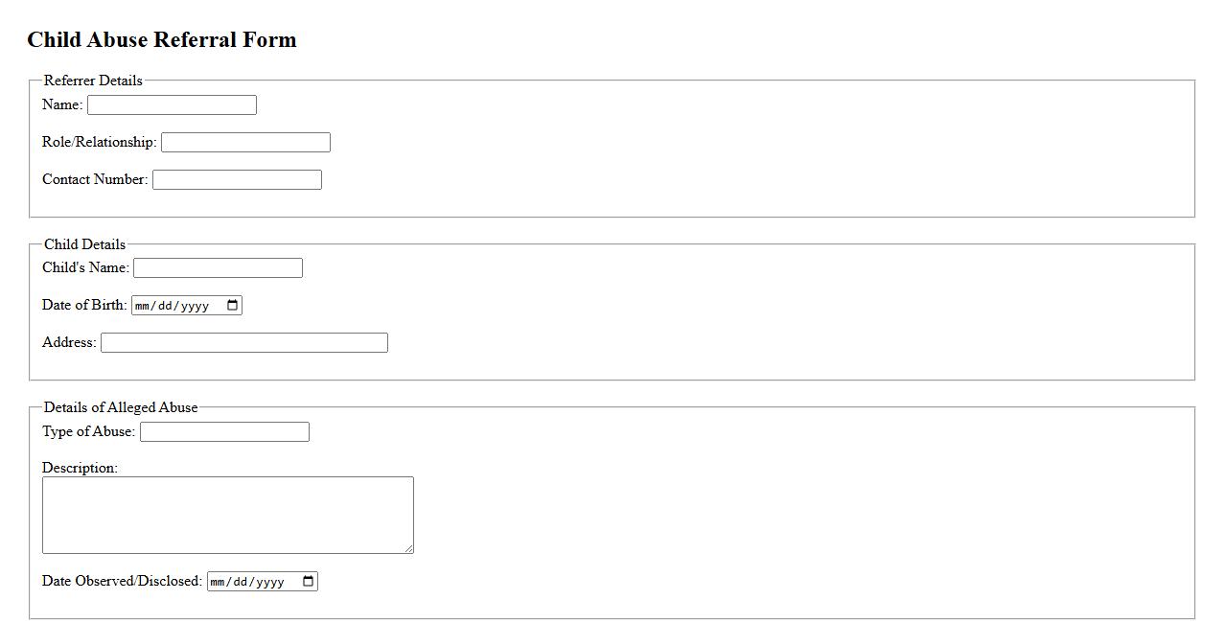Click the "Child Abuse Referral Form" heading
This screenshot has width=1225, height=623.
(x=162, y=40)
